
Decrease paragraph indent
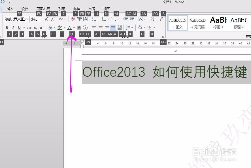tap(125, 19)
